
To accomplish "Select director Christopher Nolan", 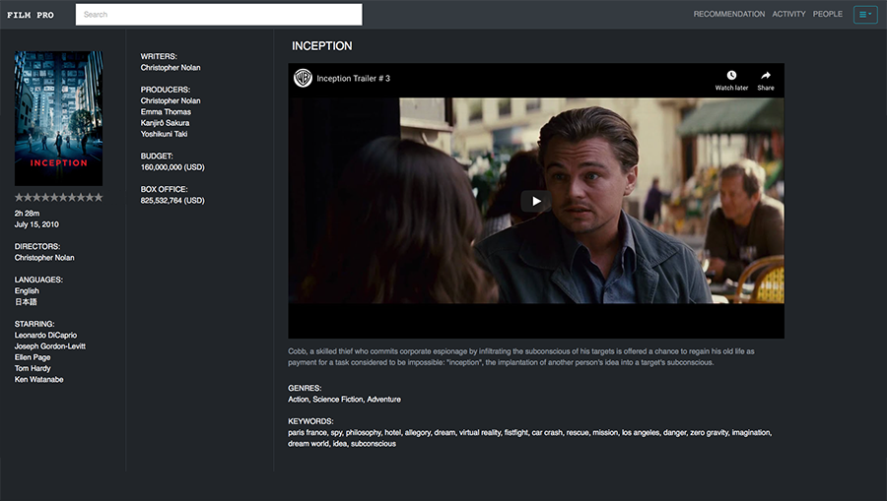I will tap(44, 258).
